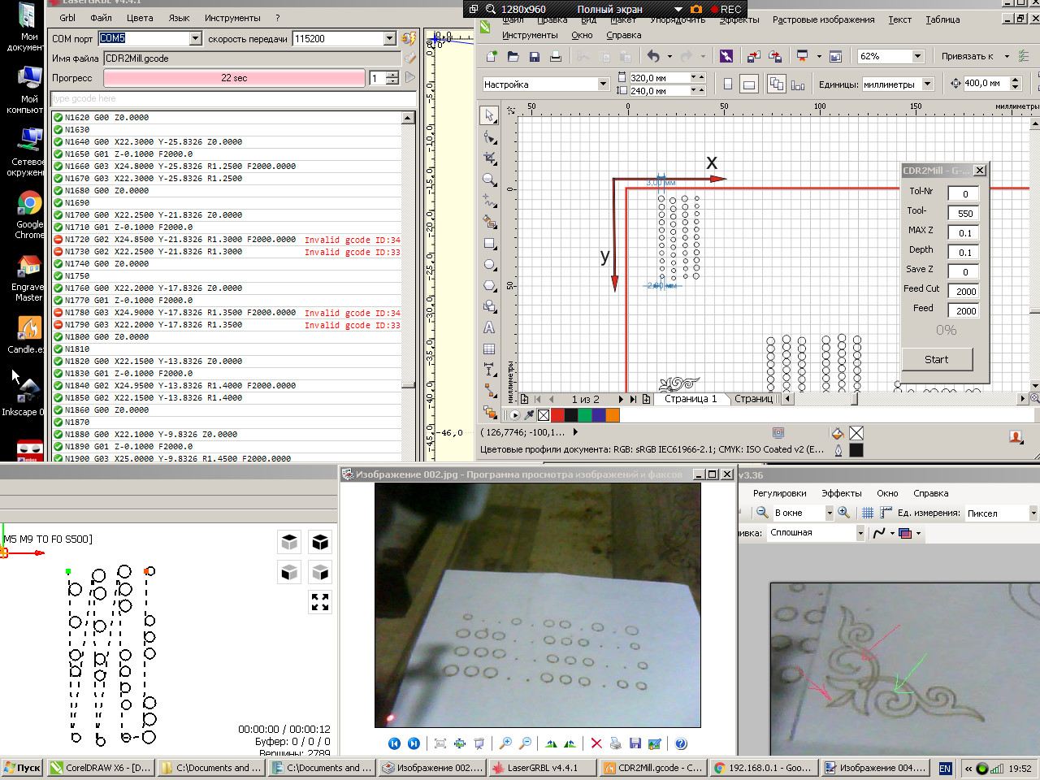Click the Print icon in CorelDRAW toolbar

tap(555, 56)
